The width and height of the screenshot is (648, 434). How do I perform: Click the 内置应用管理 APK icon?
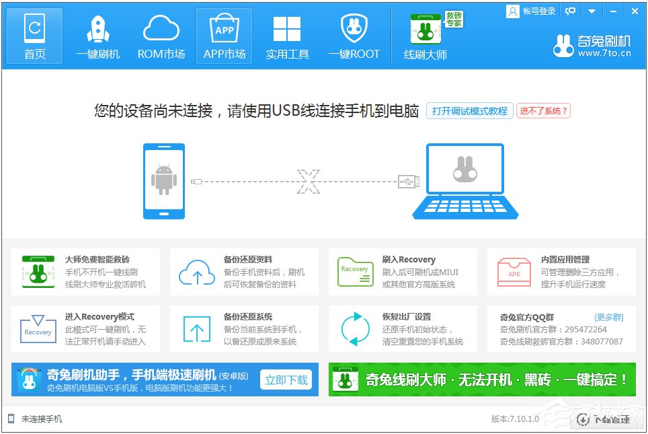click(514, 272)
